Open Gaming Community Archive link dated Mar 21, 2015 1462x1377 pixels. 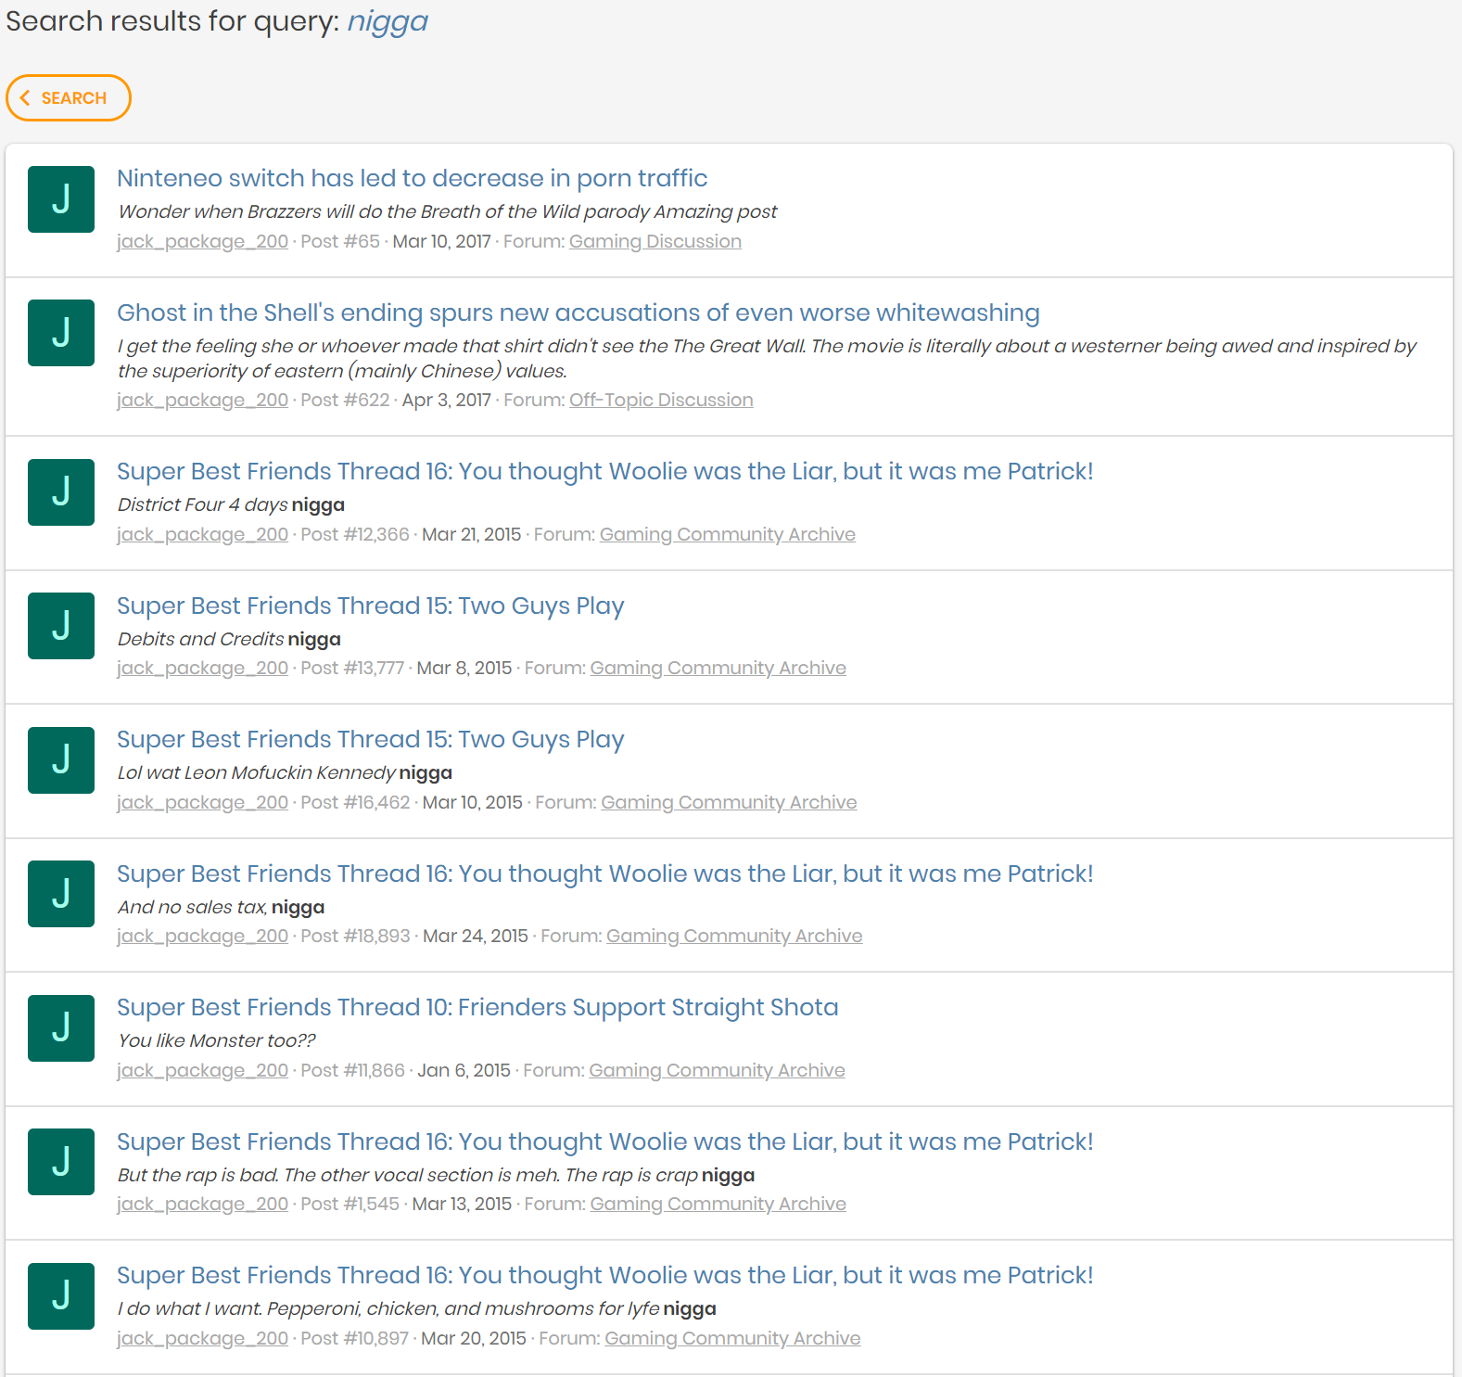point(727,534)
